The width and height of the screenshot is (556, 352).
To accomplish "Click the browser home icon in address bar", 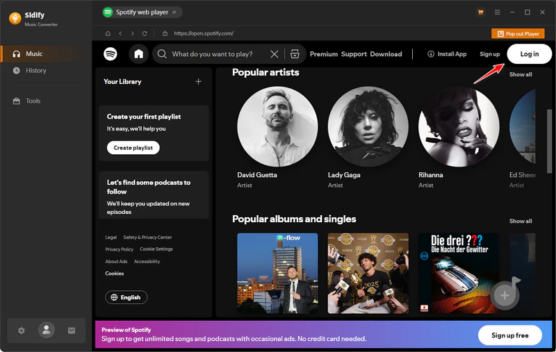I will [108, 33].
